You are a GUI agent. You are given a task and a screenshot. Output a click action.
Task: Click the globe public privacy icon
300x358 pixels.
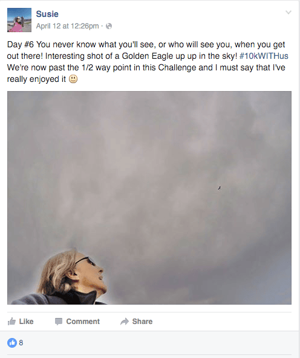109,26
